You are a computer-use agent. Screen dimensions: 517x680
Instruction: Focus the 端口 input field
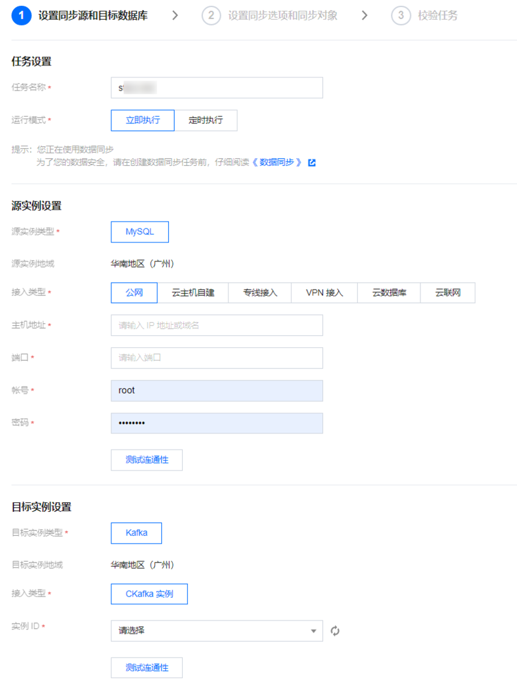217,358
